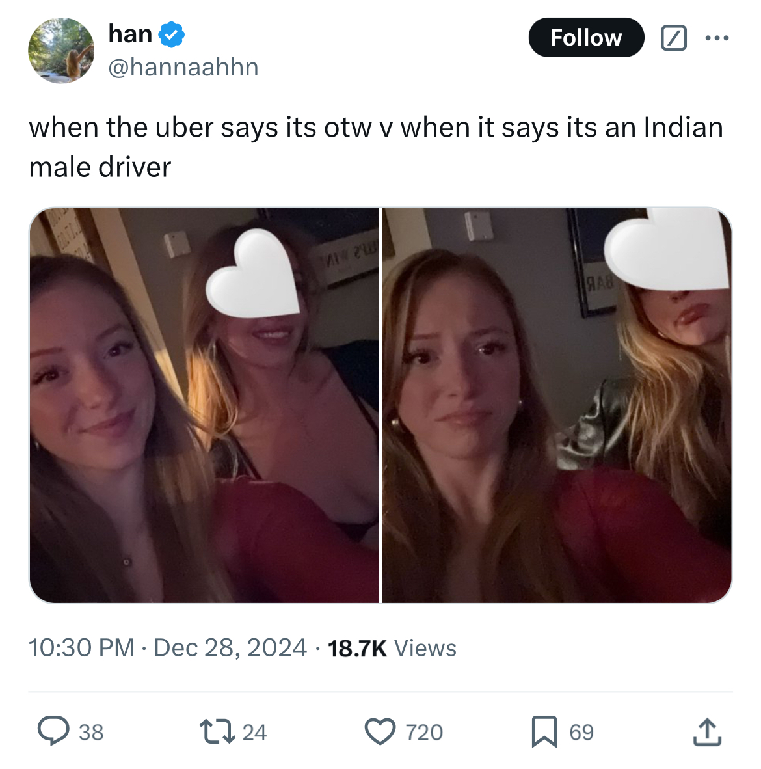
Task: Click the 720 likes count
Action: tap(424, 732)
